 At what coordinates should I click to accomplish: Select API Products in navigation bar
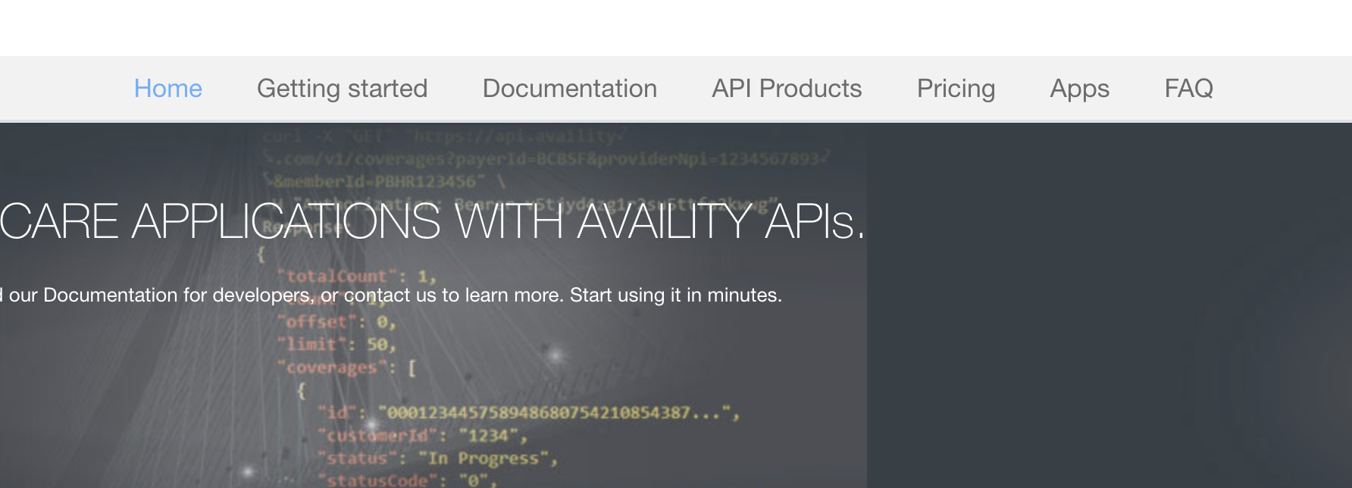pos(787,89)
